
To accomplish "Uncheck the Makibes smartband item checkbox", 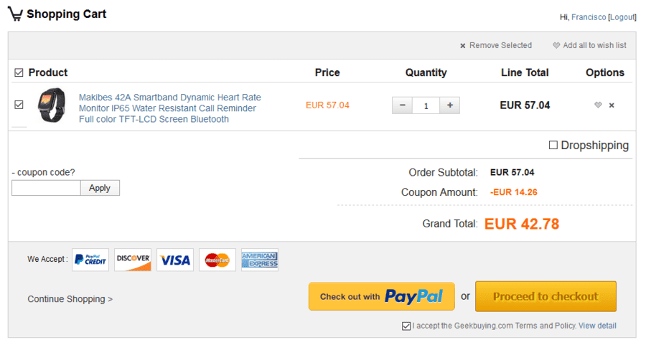I will tap(19, 105).
